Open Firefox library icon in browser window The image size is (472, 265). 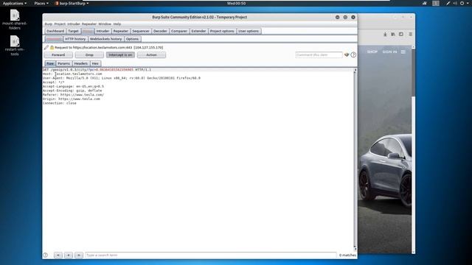pyautogui.click(x=393, y=35)
